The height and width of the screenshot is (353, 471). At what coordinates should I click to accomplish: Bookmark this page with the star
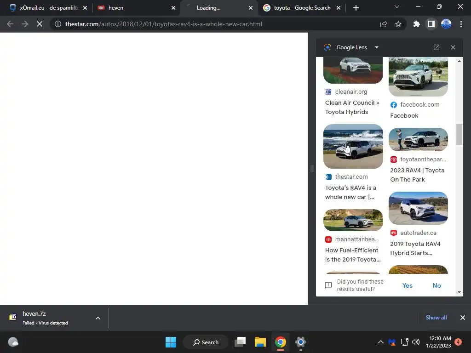398,24
